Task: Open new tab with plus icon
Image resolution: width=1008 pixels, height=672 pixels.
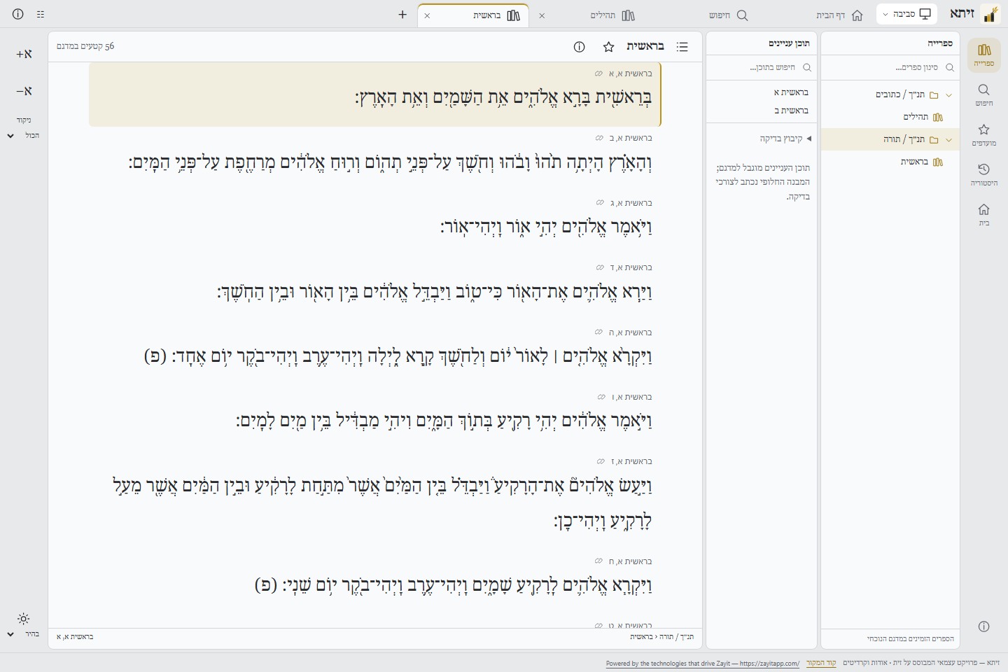Action: click(402, 15)
